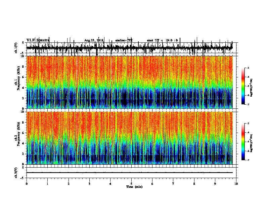The width and height of the screenshot is (266, 206).
Task: Click time axis tick label "4"
Action: point(110,184)
